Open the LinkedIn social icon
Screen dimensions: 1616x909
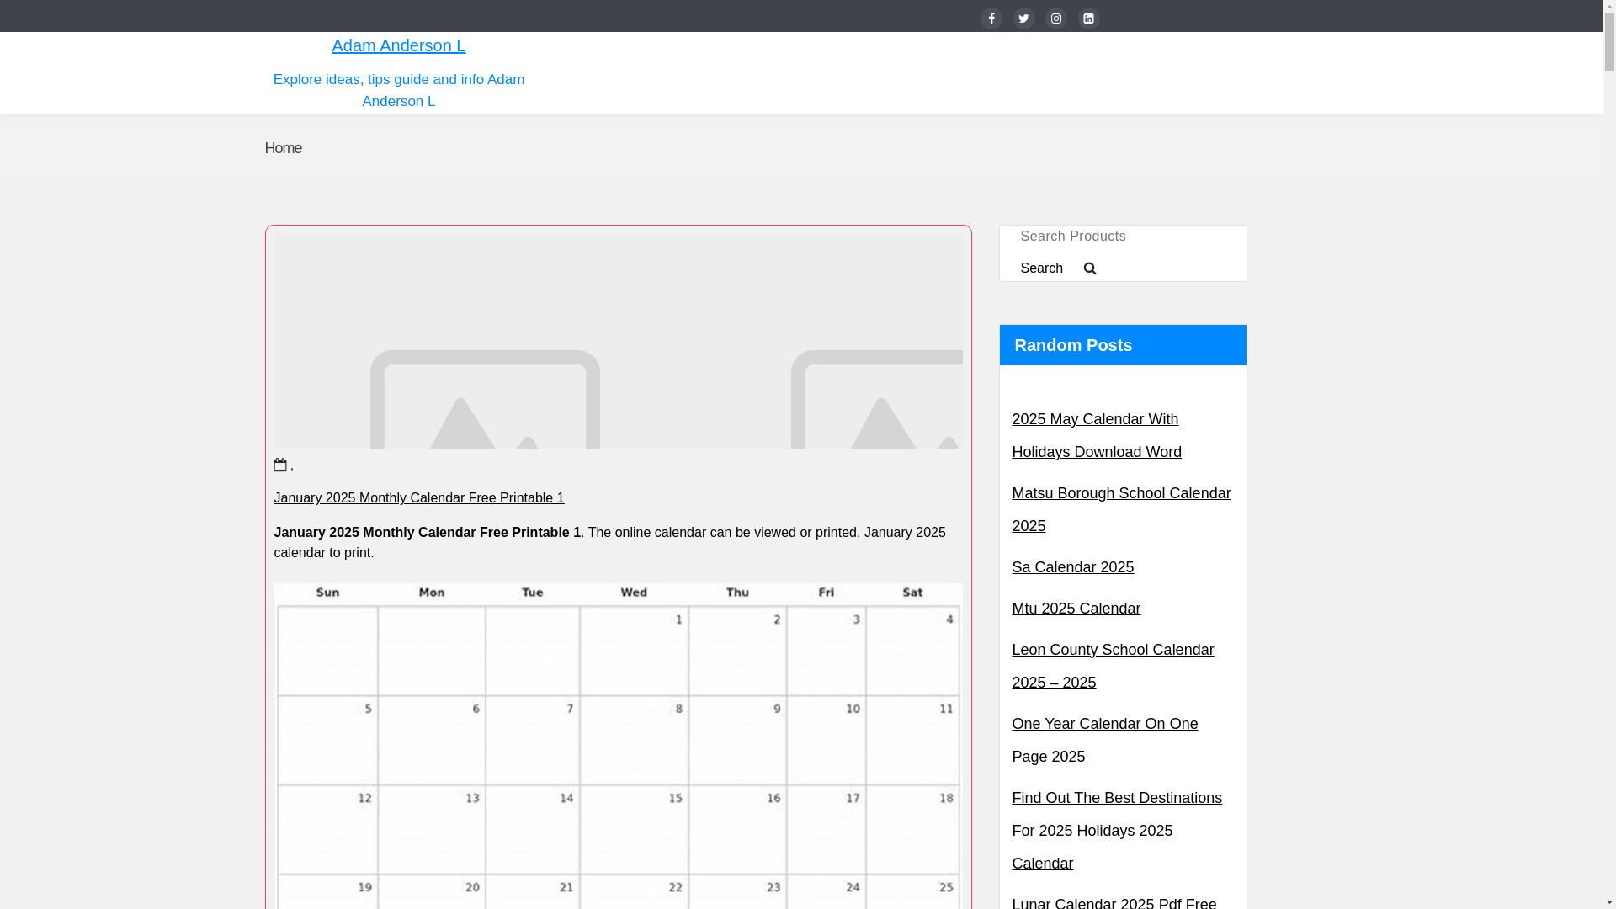point(1088,19)
